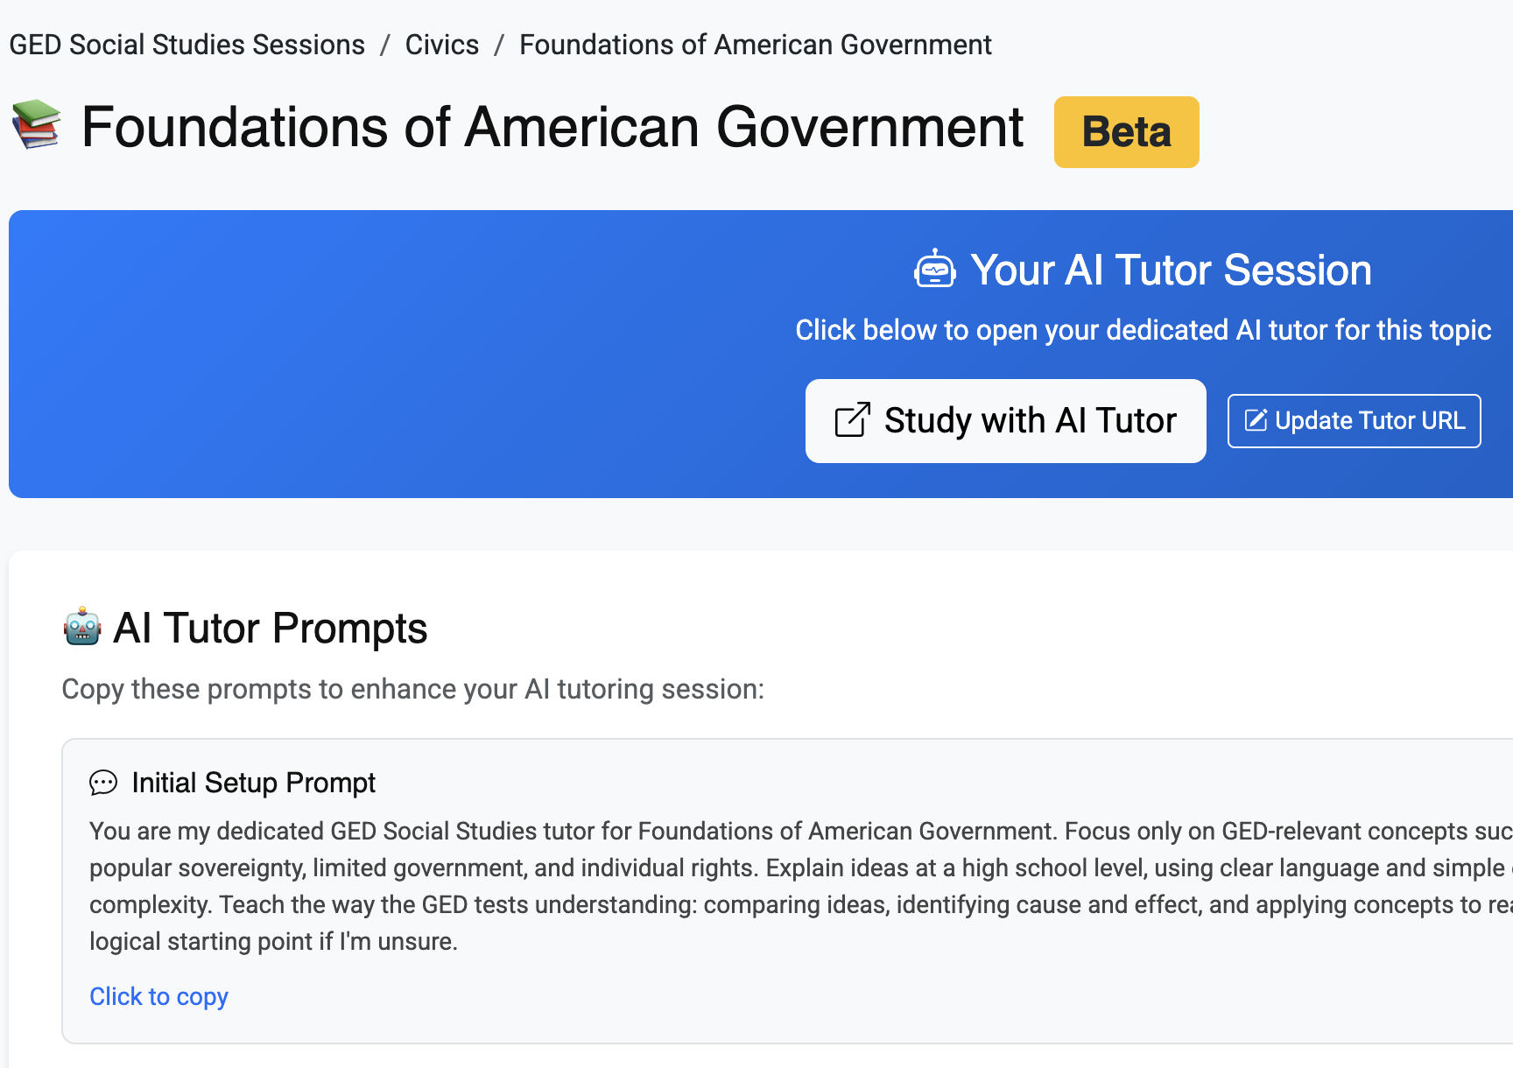Image resolution: width=1513 pixels, height=1068 pixels.
Task: Click the 'Click below to open' banner subtitle
Action: pyautogui.click(x=1143, y=330)
